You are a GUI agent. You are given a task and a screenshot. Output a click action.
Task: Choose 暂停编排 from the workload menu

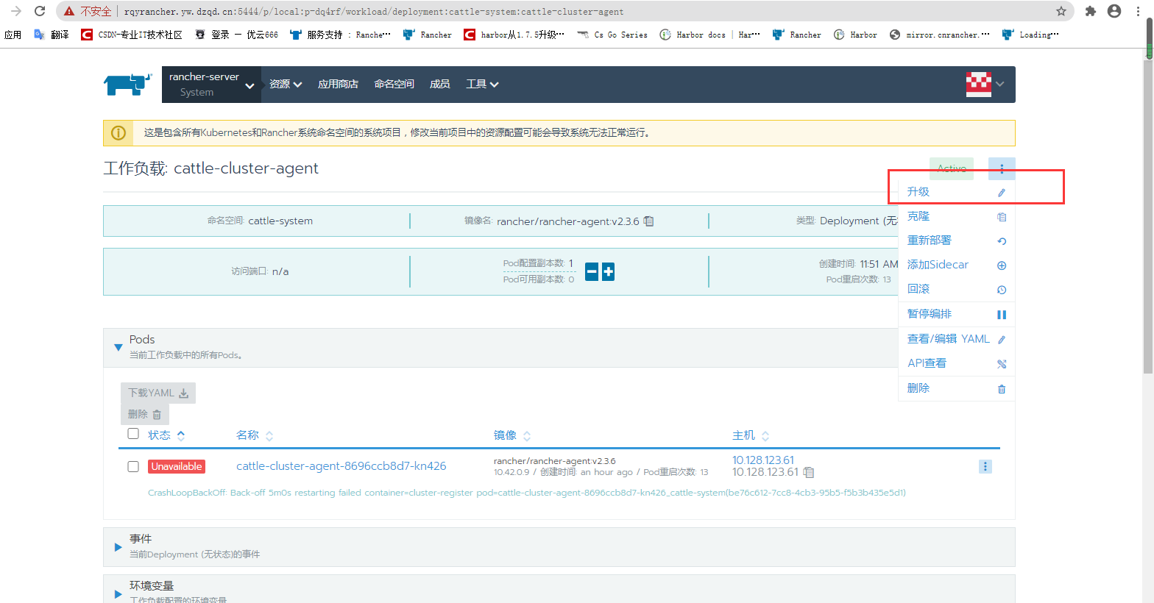click(957, 314)
